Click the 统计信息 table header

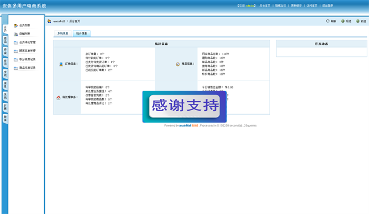point(161,44)
